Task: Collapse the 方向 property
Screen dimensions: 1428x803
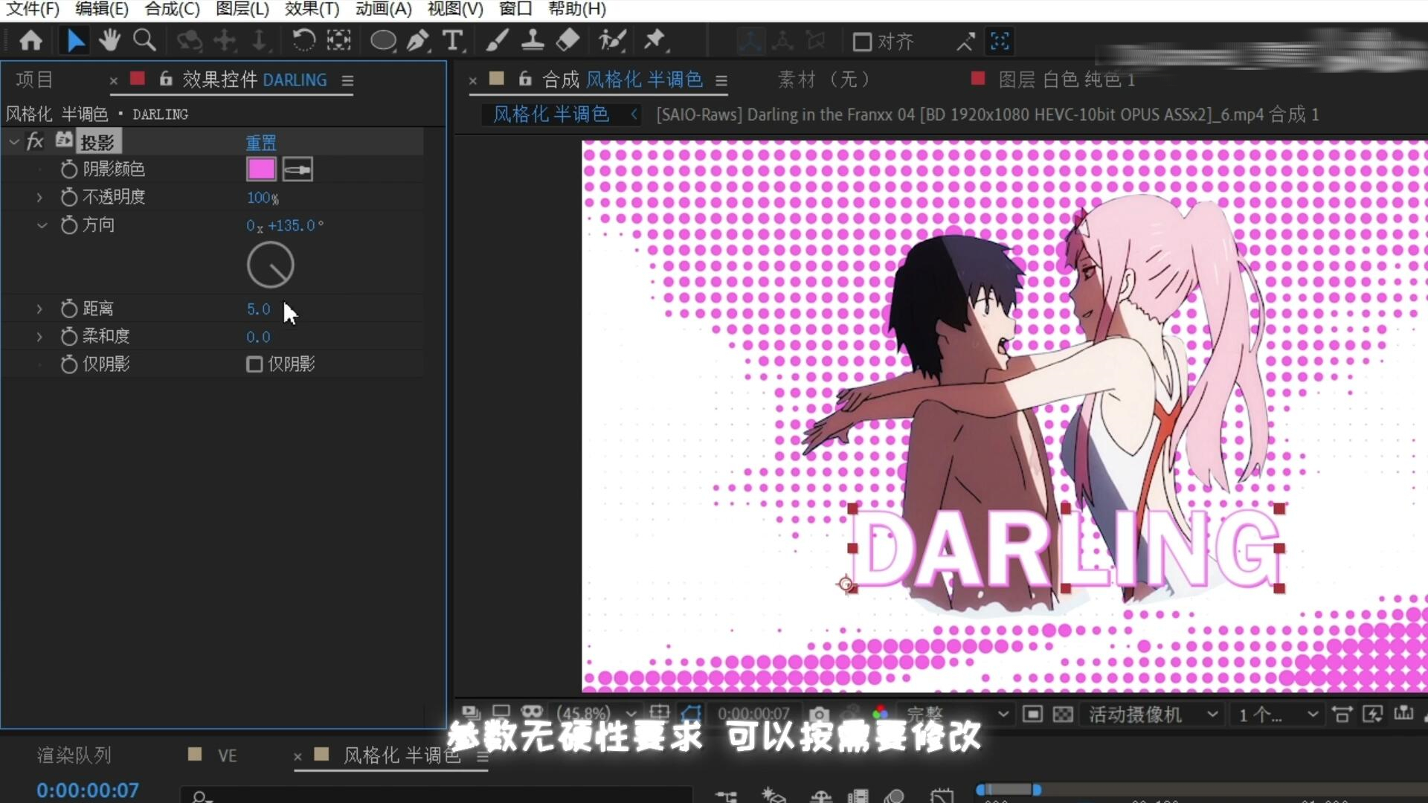Action: point(42,225)
